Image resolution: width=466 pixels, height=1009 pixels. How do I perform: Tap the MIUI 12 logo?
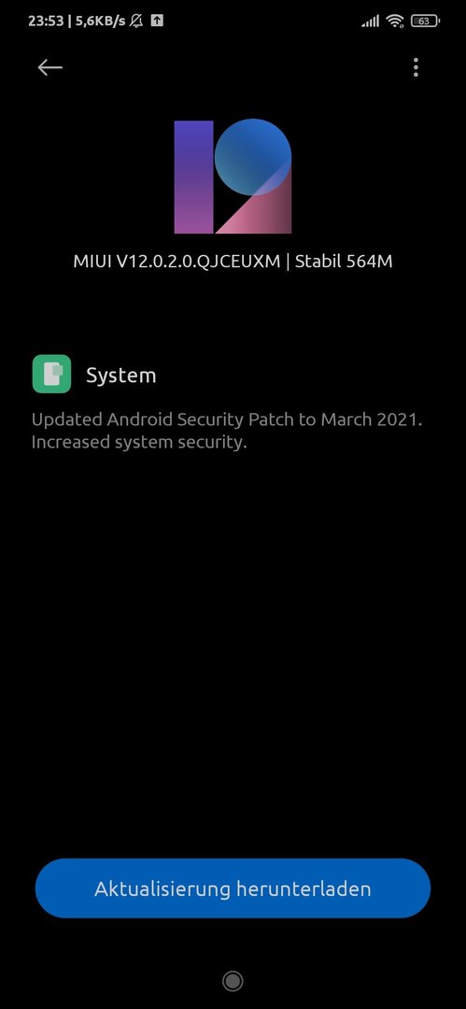233,177
